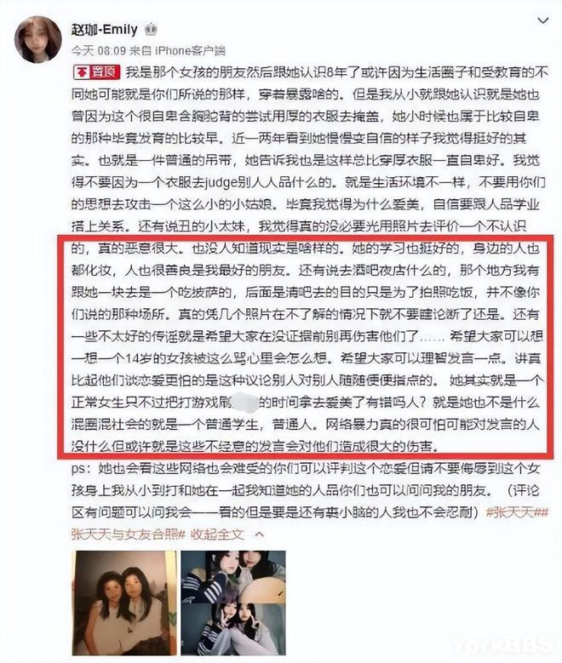
Task: Open the post options chevron menu
Action: [542, 20]
